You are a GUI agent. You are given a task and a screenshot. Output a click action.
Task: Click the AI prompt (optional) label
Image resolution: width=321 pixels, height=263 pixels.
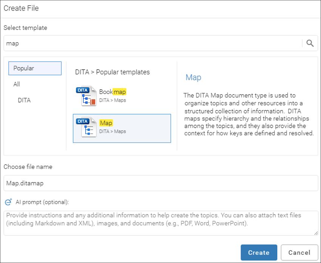42,202
